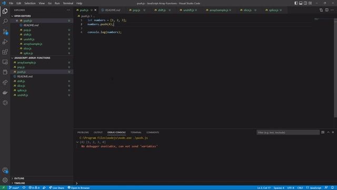Open the Accounts menu icon
Image resolution: width=337 pixels, height=190 pixels.
[x=5, y=170]
